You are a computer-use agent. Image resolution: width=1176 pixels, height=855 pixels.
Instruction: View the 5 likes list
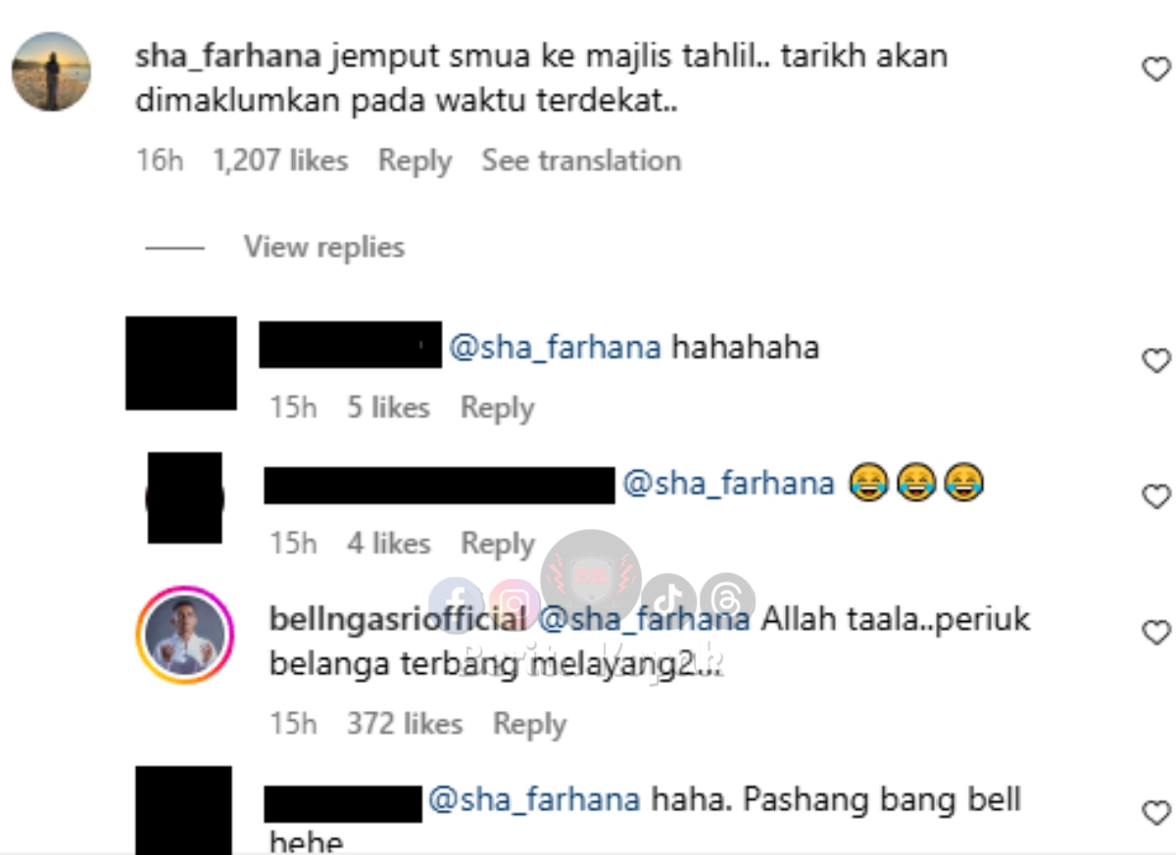coord(388,407)
